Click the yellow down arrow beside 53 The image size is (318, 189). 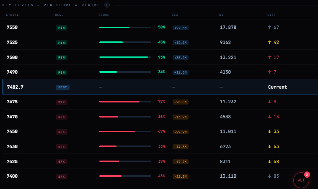pyautogui.click(x=269, y=146)
